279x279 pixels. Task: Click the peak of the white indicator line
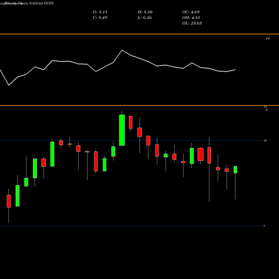[x=122, y=50]
